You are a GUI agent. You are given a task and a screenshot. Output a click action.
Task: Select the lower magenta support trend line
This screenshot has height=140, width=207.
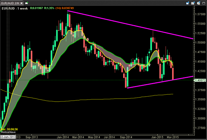160,82
